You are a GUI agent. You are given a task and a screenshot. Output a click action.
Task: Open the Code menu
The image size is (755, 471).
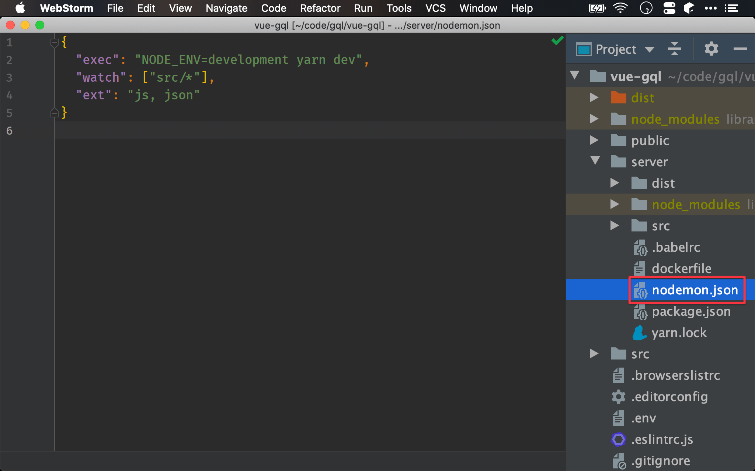point(274,8)
